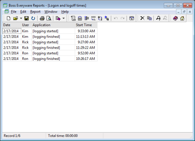
Task: Click the home house toolbar icon
Action: click(182, 18)
